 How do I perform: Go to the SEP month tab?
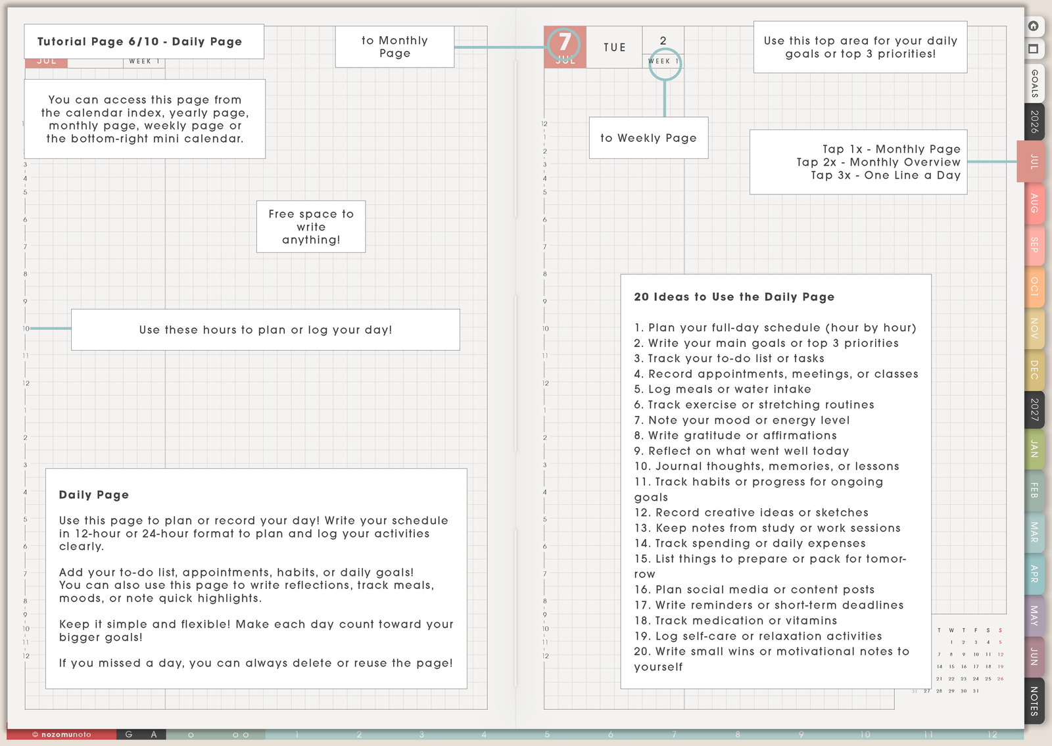point(1034,245)
